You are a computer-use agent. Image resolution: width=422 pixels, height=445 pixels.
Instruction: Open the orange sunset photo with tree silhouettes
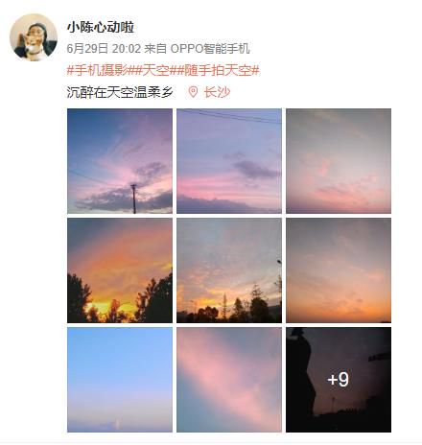tap(120, 270)
